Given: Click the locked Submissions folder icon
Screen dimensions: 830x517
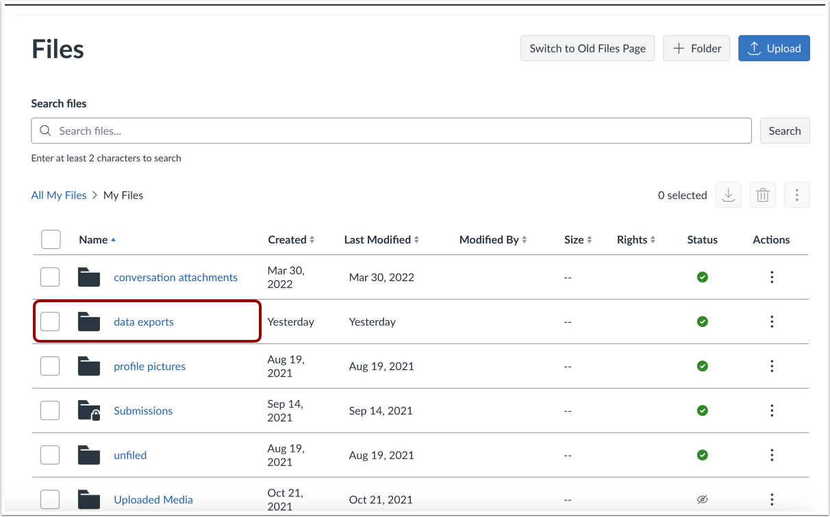Looking at the screenshot, I should (x=89, y=411).
